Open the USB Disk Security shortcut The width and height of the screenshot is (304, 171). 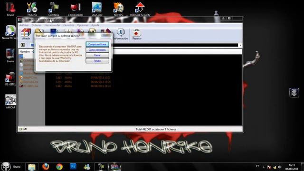click(x=140, y=9)
